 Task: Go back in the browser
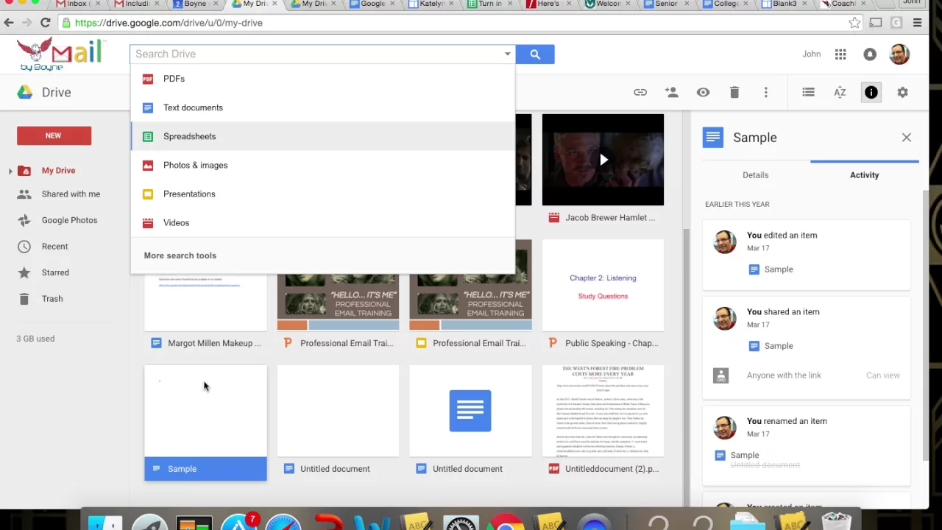tap(9, 23)
